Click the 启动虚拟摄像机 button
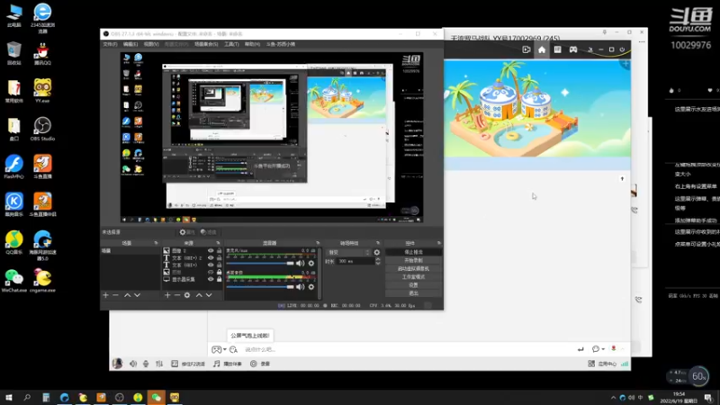 pos(413,268)
